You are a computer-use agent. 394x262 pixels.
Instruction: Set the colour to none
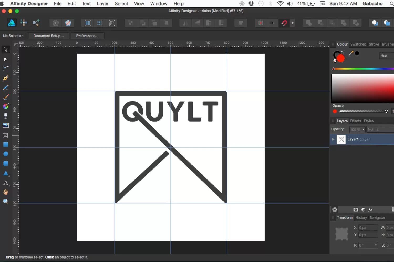(335, 61)
